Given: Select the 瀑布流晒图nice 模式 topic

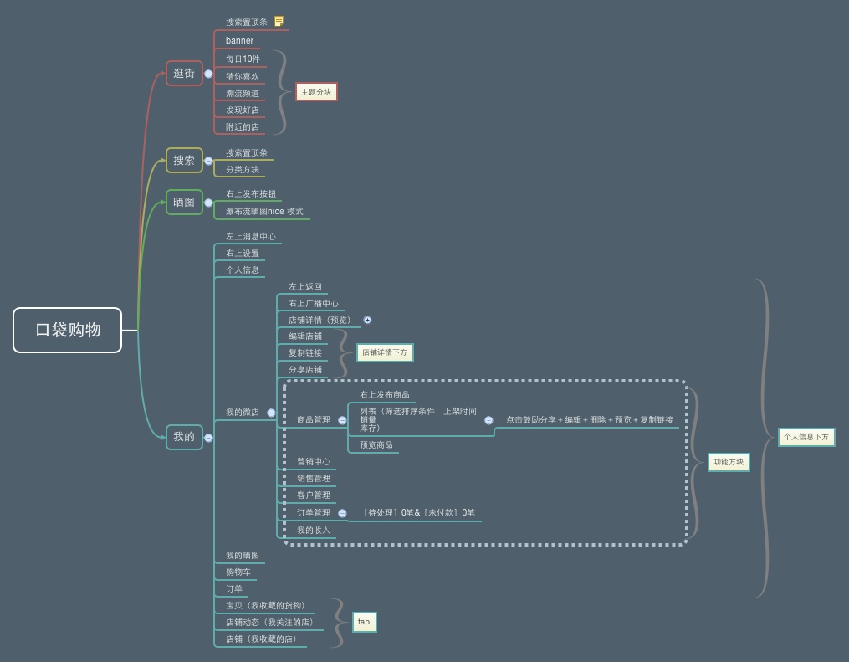Looking at the screenshot, I should [x=264, y=211].
